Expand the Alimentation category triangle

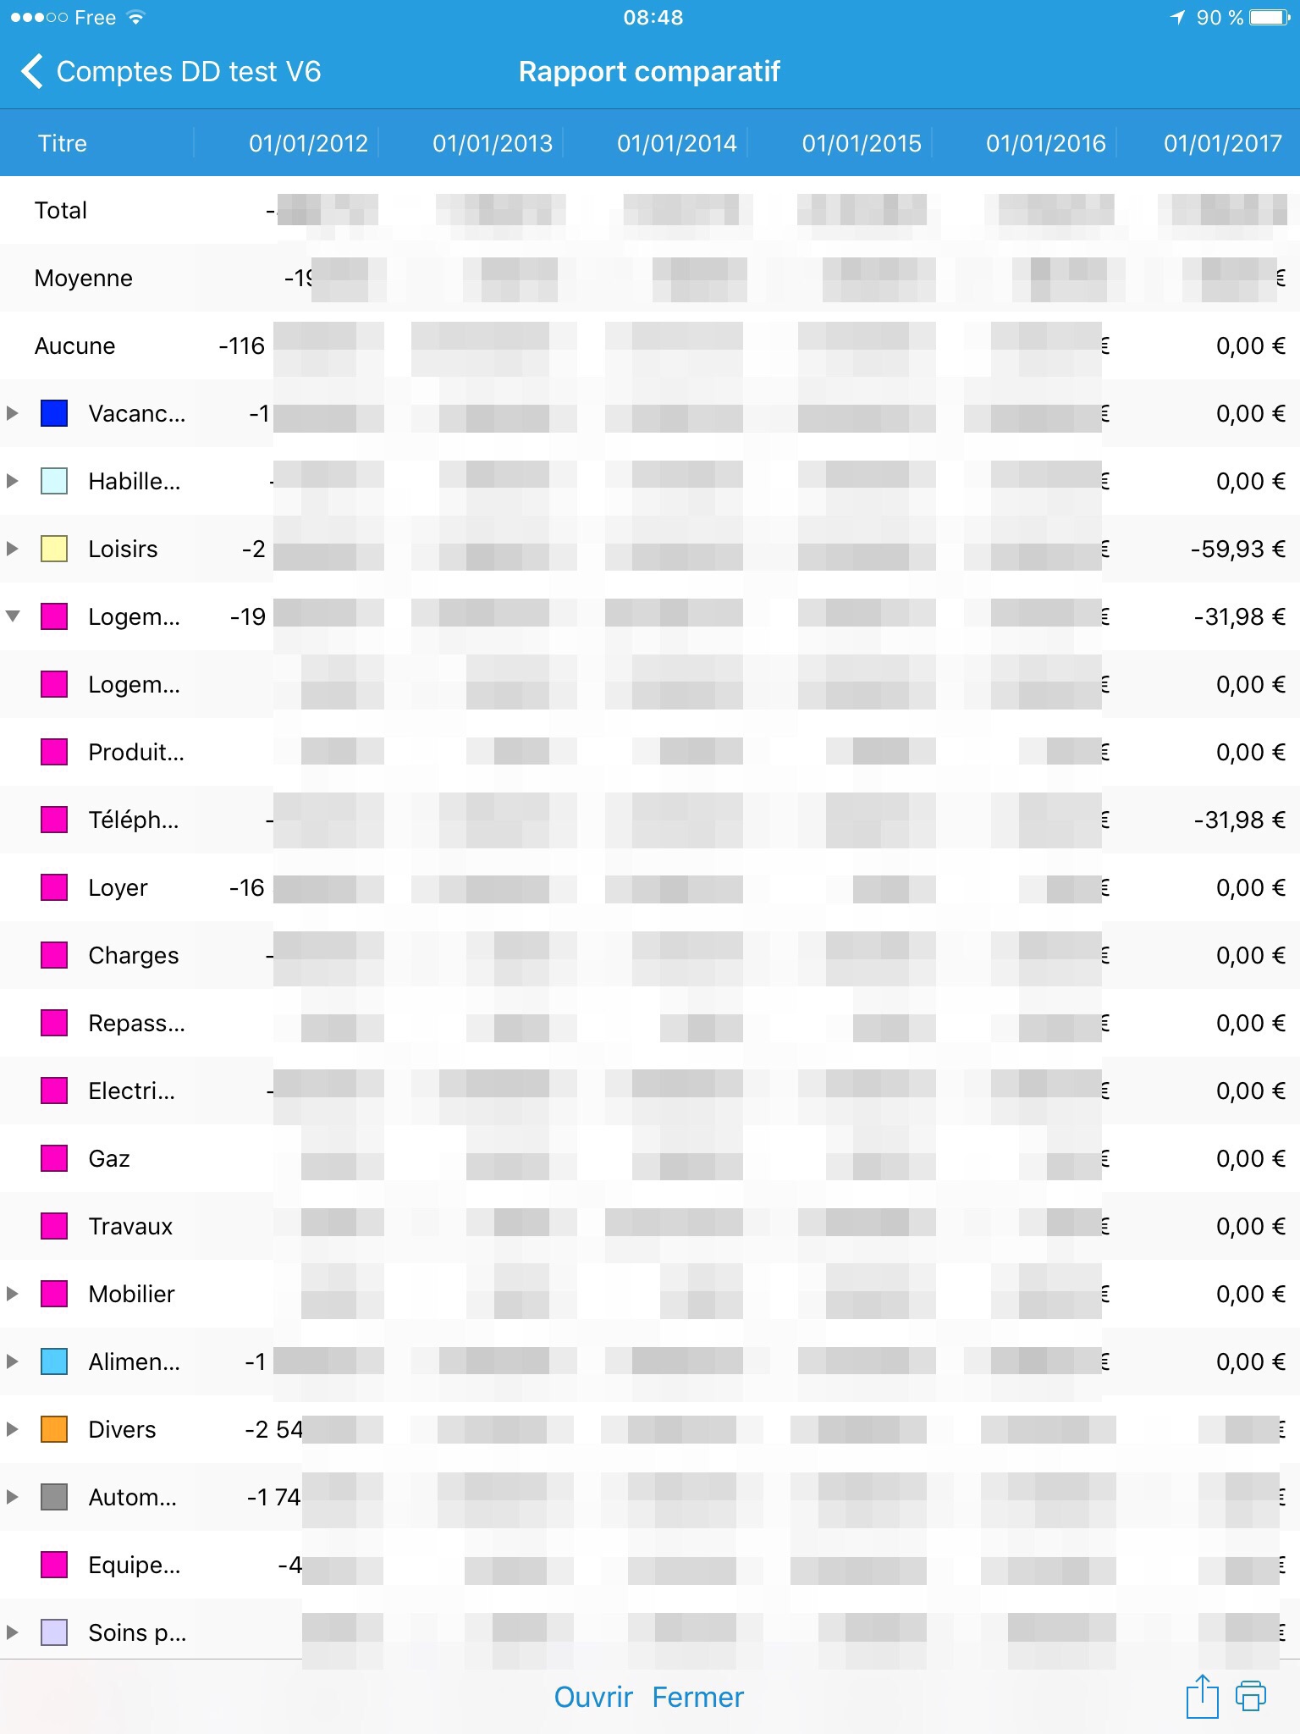coord(13,1361)
